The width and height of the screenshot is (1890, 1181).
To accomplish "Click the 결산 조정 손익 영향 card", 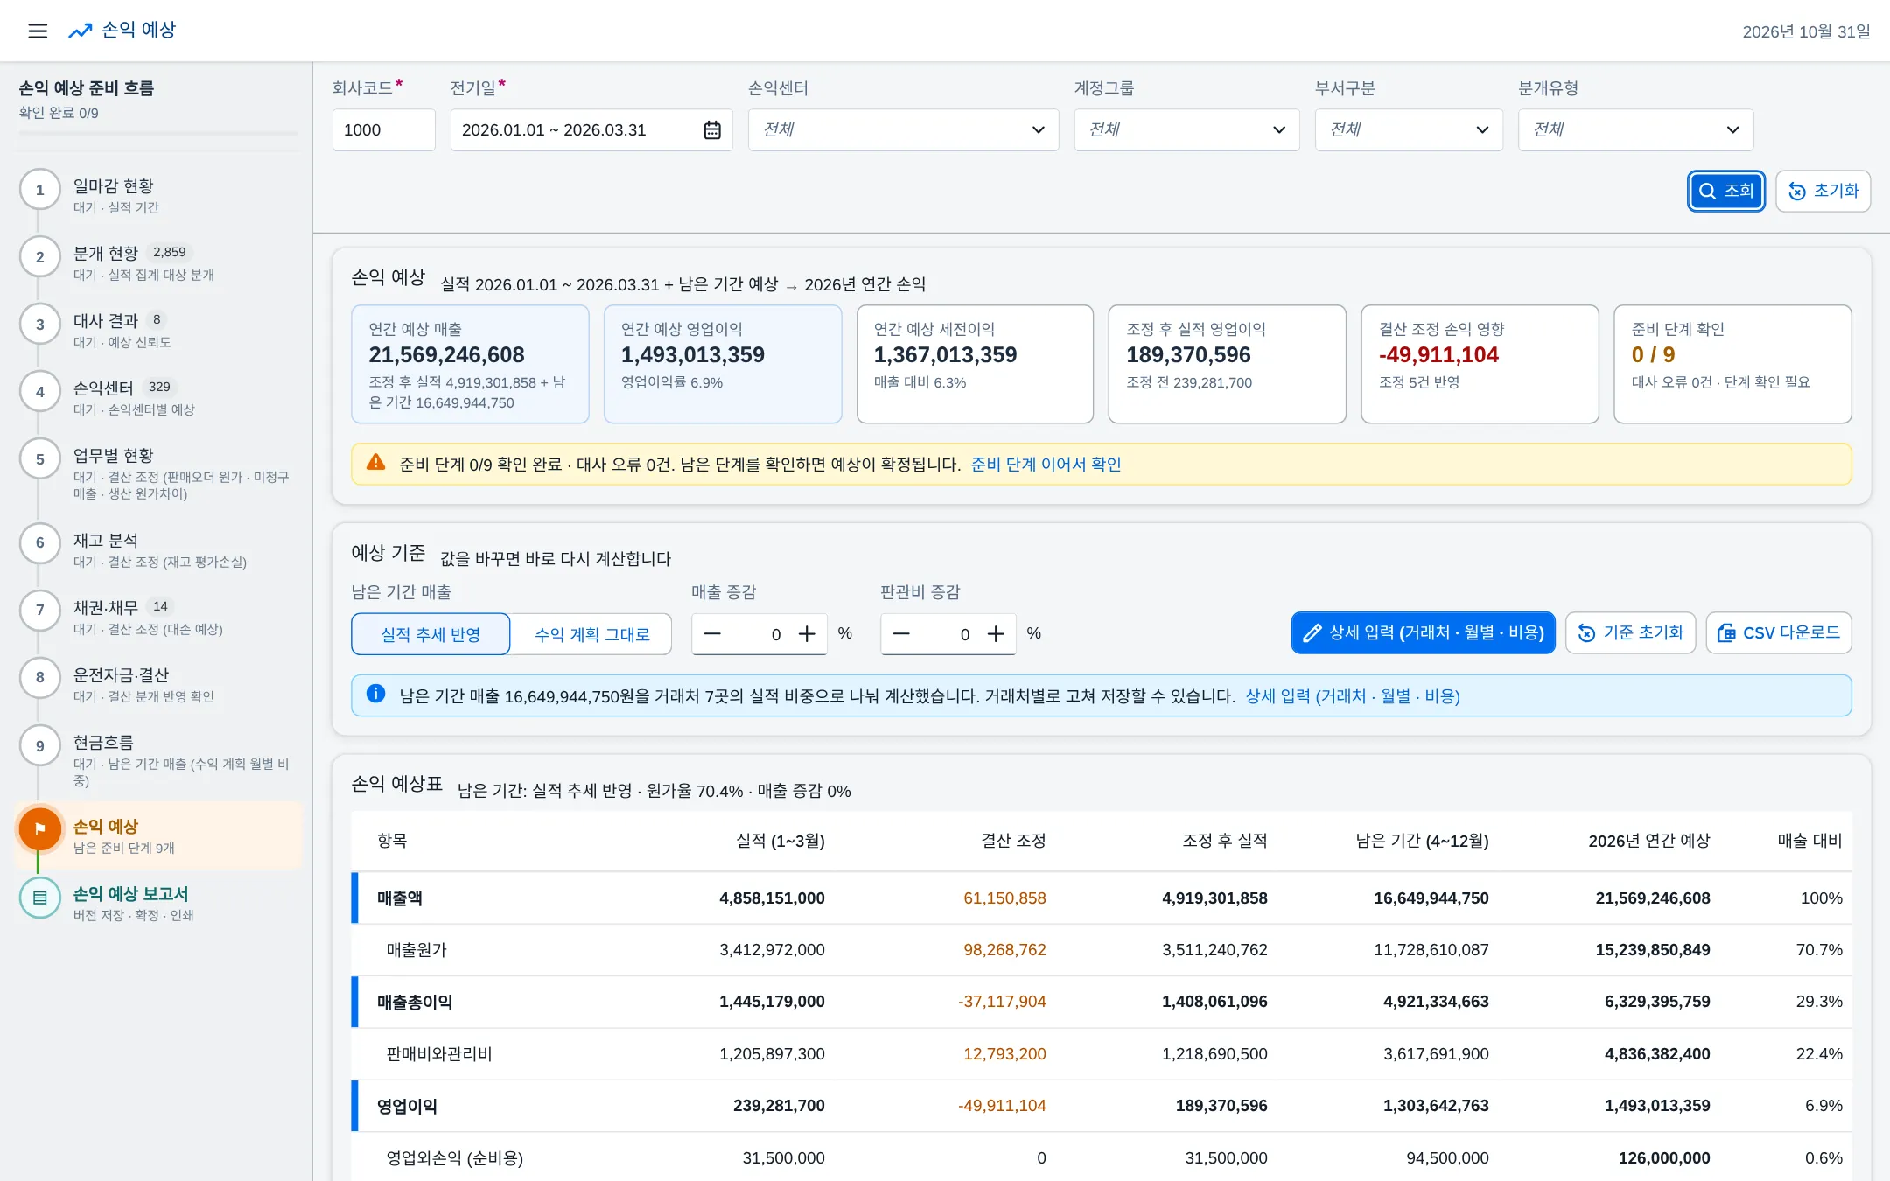I will tap(1480, 364).
